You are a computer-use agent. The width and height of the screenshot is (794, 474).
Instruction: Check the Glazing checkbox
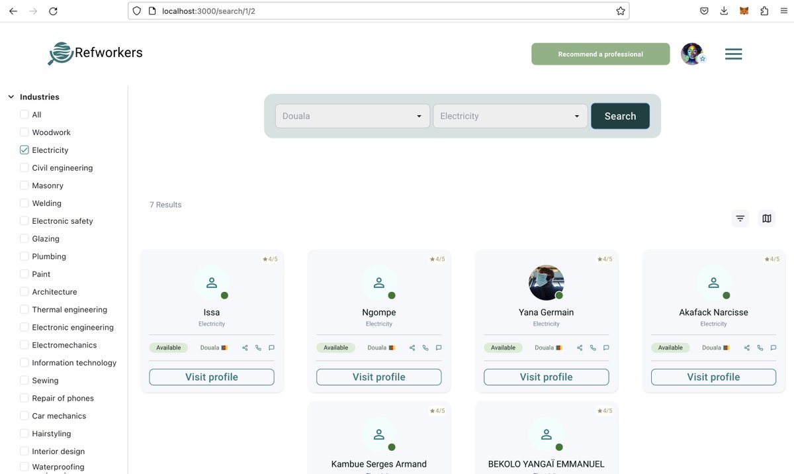[24, 239]
